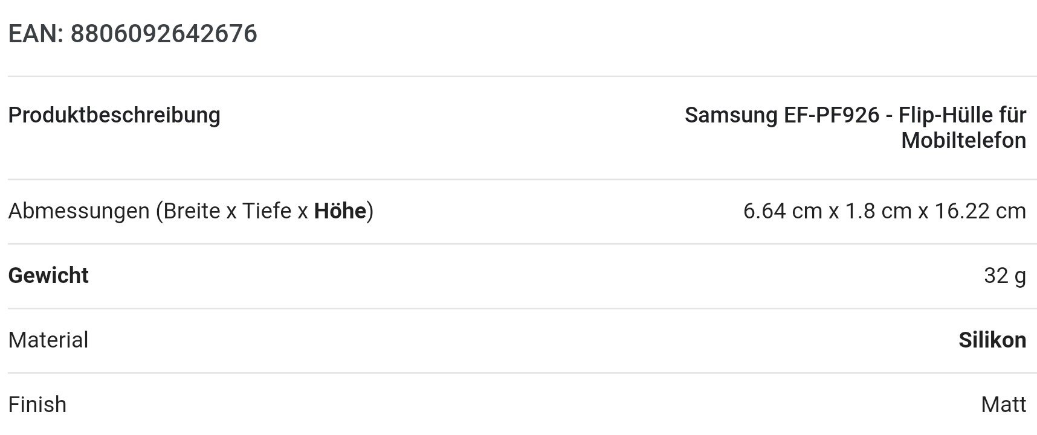This screenshot has width=1037, height=435.
Task: Select the Produktbeschreibung row label
Action: [x=114, y=115]
